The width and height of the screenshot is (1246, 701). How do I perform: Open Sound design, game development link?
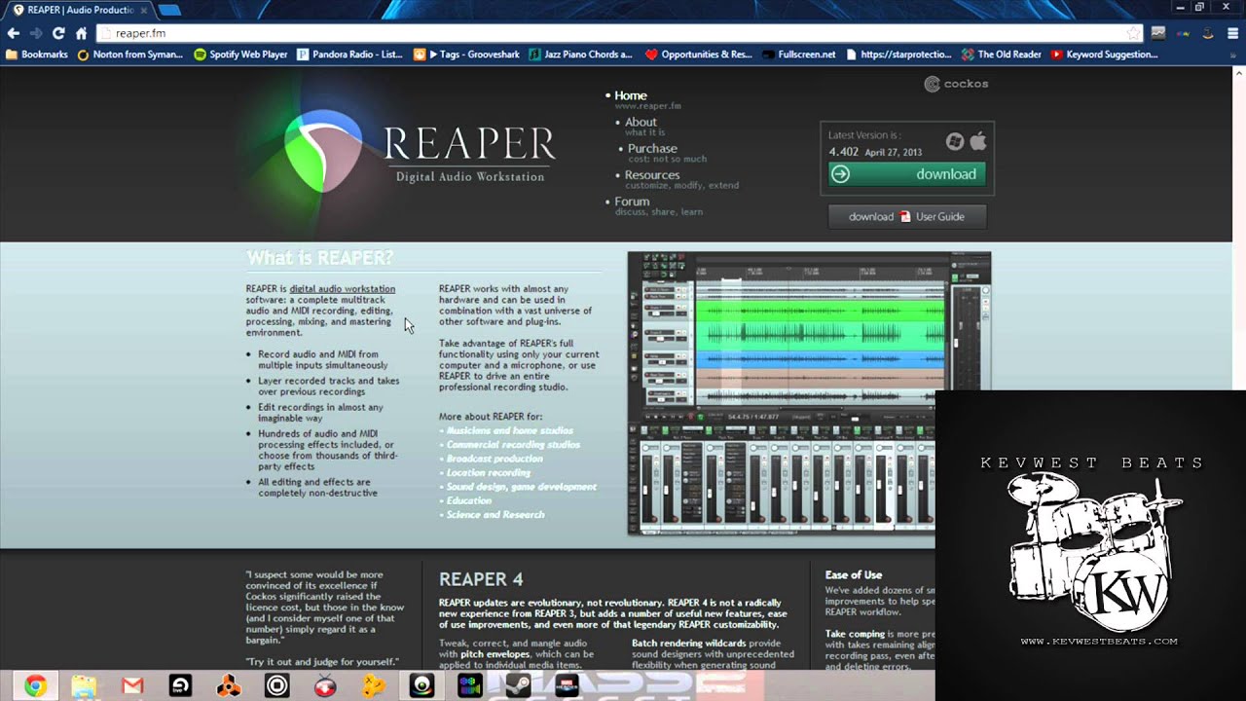click(x=521, y=487)
